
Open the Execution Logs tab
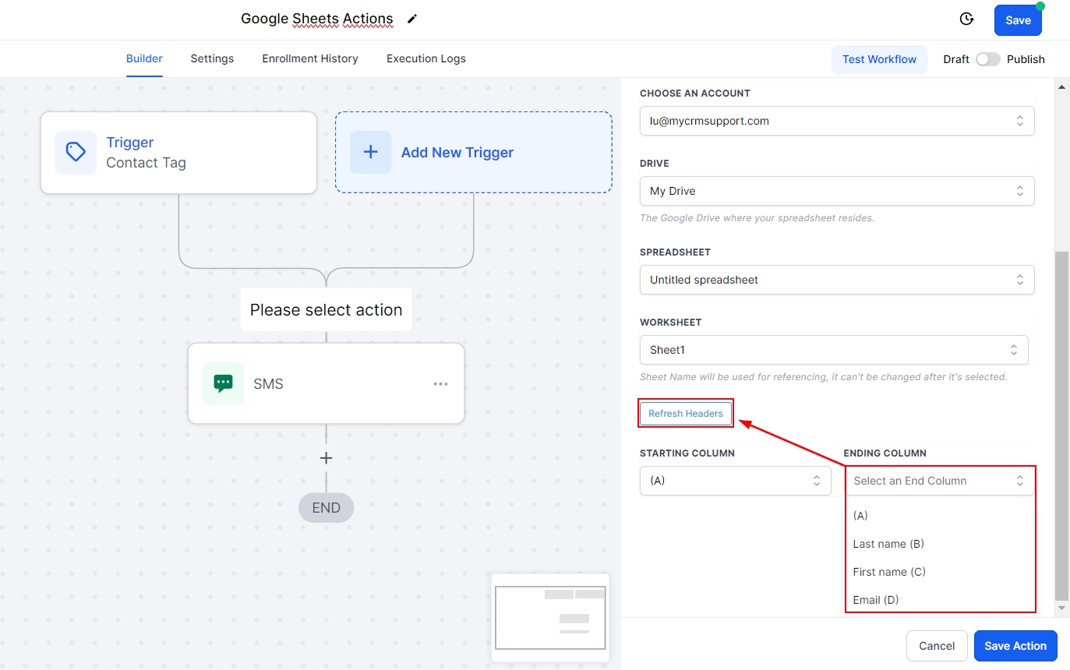point(426,58)
